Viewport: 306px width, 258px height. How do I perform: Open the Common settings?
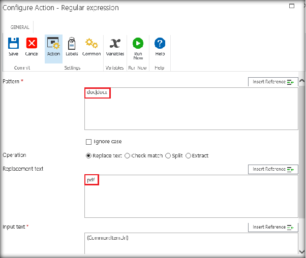(91, 47)
